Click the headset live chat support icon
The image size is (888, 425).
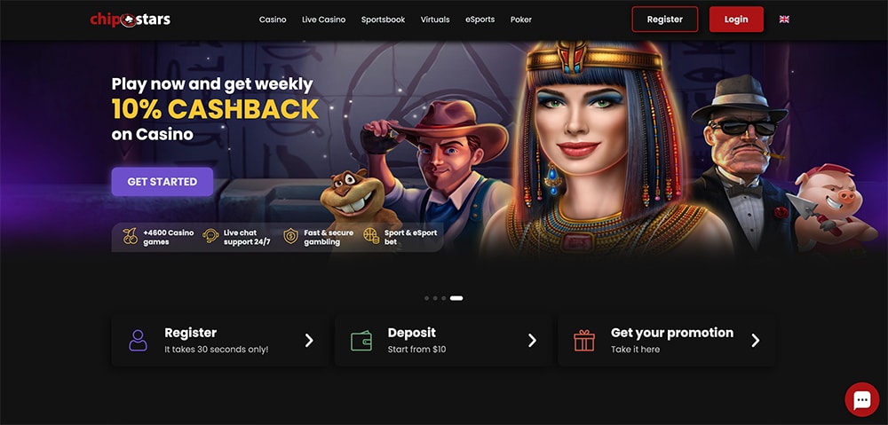tap(210, 236)
